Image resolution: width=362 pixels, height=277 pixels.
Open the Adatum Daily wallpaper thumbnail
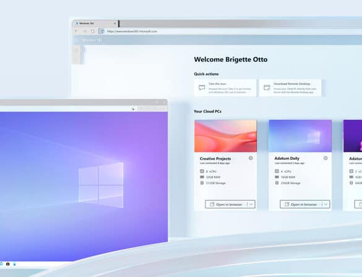pyautogui.click(x=300, y=136)
